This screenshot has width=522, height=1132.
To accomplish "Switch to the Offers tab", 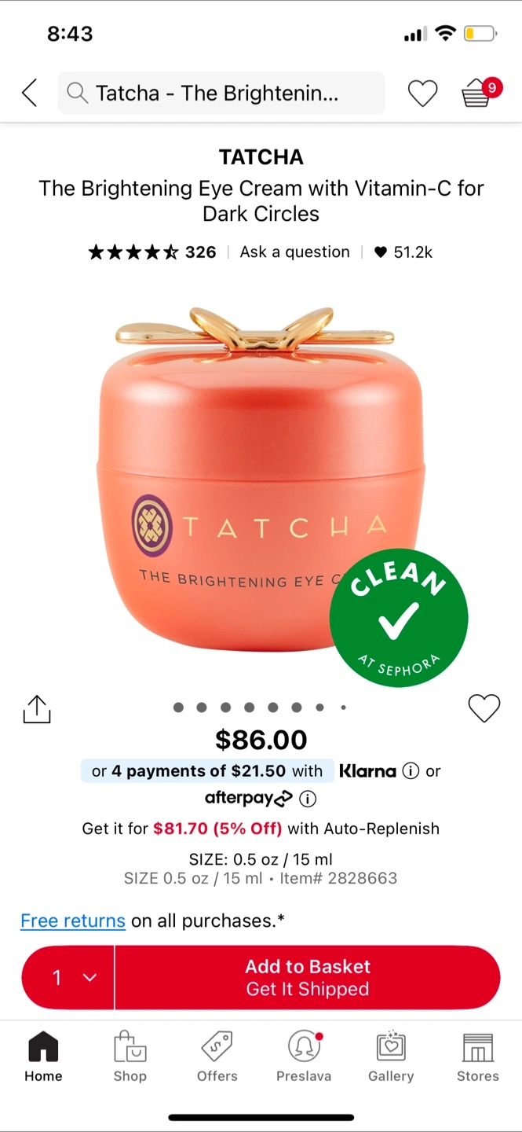I will pos(217,1057).
